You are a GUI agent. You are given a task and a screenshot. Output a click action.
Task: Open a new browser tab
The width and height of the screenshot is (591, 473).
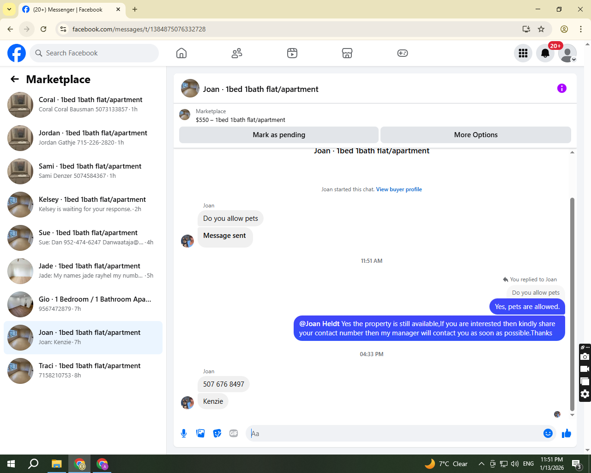pos(135,9)
